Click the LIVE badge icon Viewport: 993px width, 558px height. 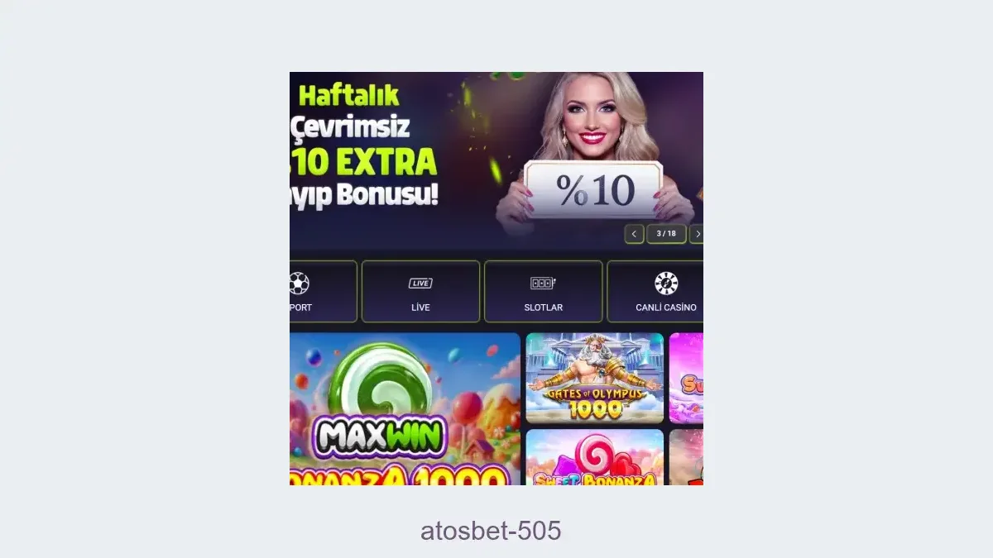(x=420, y=284)
